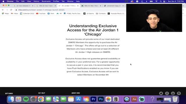Click the Chrome icon in the dock
Screen dimensions: 186x104
(x=41, y=99)
